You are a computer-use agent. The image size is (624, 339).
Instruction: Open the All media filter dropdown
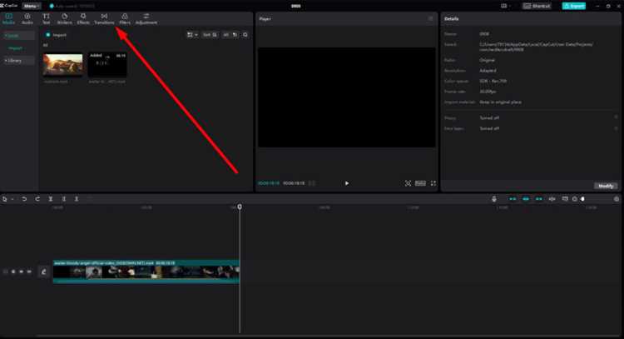tap(230, 35)
